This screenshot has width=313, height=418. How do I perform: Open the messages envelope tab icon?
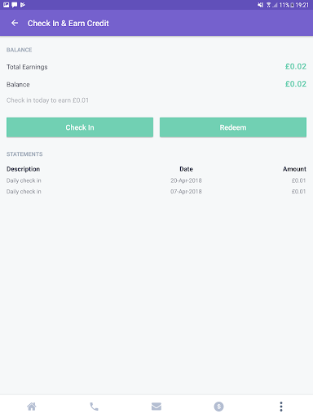point(156,407)
